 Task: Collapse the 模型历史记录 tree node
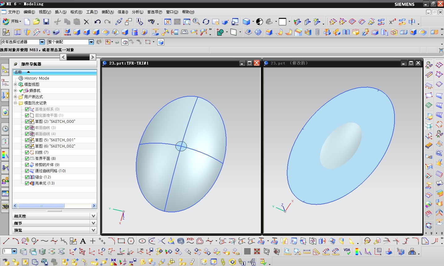tap(15, 103)
